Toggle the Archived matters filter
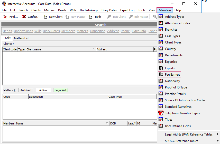This screenshot has height=144, width=220. [26, 90]
